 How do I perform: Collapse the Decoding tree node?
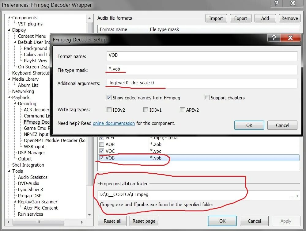(x=15, y=103)
